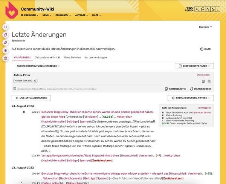This screenshot has height=184, width=226.
Task: Open the 12:54 Benutzer Blog entry link
Action: point(98,114)
